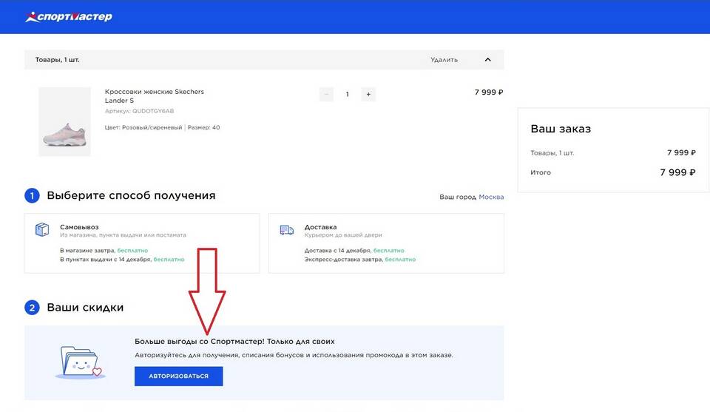Open product title Кроссовки женские Skechers Lander S
Image resolution: width=710 pixels, height=412 pixels.
tap(155, 96)
